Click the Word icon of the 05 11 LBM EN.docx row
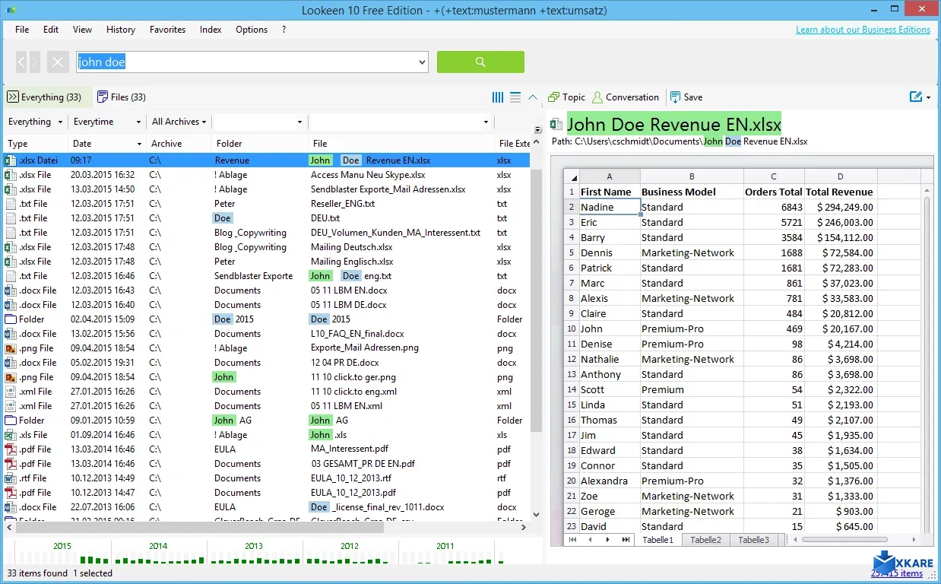941x584 pixels. click(x=11, y=290)
